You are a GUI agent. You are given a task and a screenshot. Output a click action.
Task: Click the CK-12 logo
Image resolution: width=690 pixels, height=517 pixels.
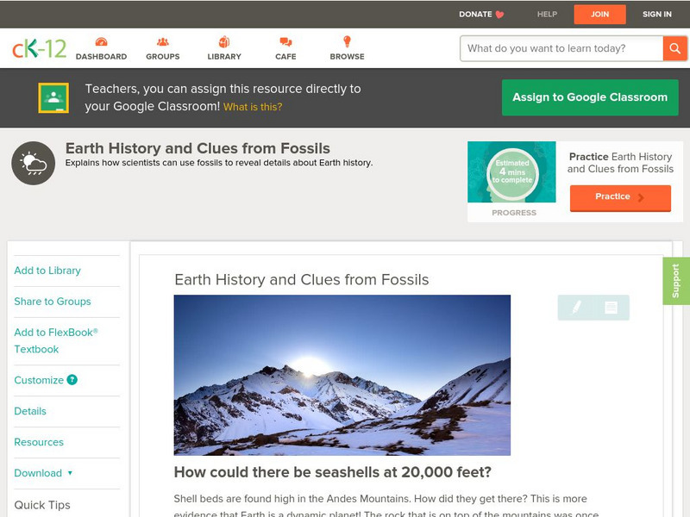pos(39,48)
